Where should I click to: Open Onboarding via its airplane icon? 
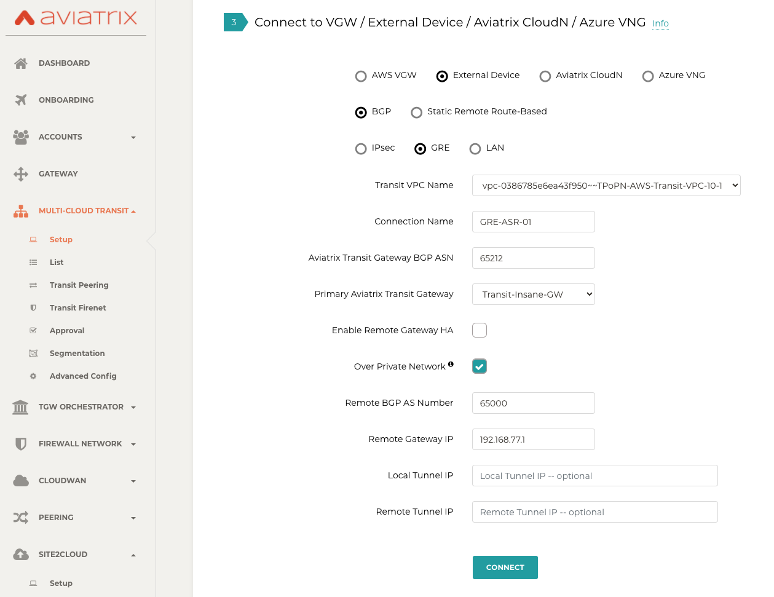click(x=20, y=100)
